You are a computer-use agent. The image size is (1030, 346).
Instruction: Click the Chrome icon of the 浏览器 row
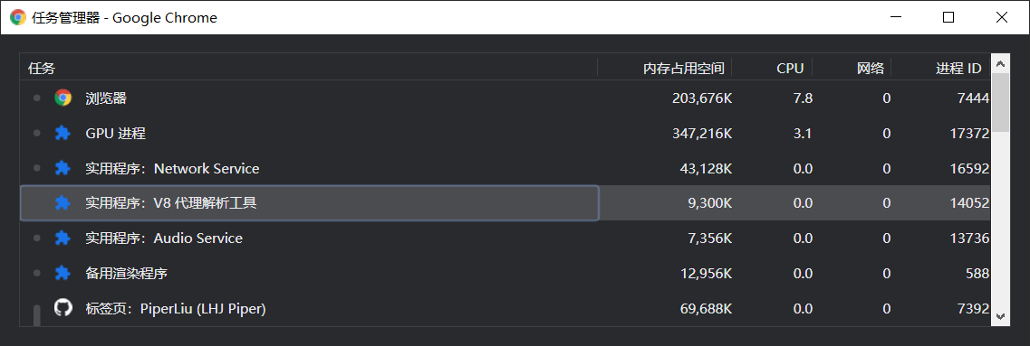pos(63,98)
